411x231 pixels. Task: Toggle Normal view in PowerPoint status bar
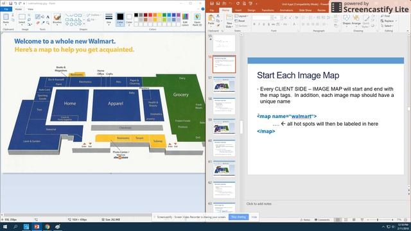tap(338, 219)
